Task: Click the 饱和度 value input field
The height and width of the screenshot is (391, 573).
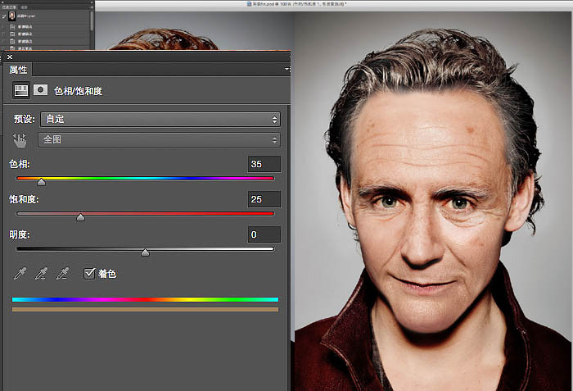Action: pos(264,199)
